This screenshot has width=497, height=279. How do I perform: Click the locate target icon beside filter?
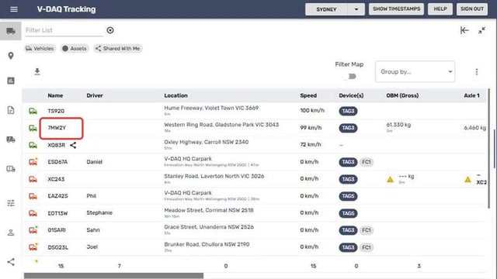(110, 30)
